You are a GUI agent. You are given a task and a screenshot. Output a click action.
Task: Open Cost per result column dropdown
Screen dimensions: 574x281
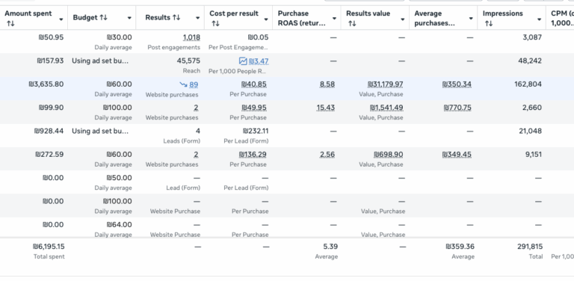point(266,19)
